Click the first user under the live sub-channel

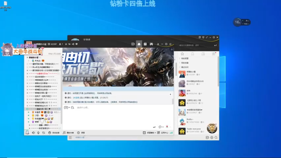coord(43,112)
